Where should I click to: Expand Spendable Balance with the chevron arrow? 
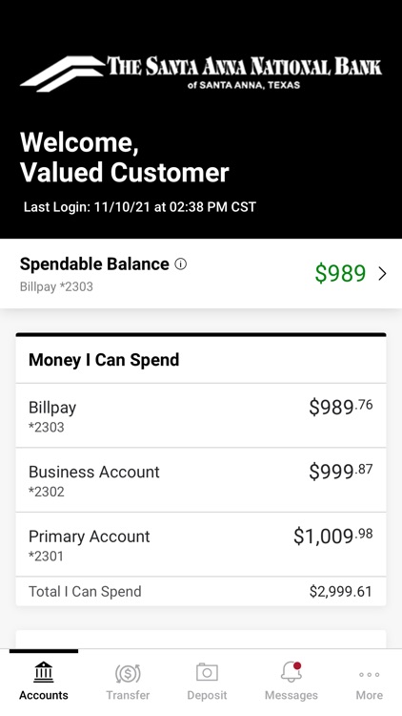(x=382, y=274)
